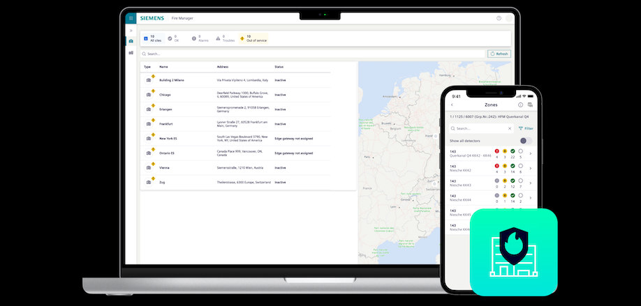This screenshot has width=641, height=306.
Task: Click the Via Privata Vipiteno address cell
Action: [x=243, y=80]
